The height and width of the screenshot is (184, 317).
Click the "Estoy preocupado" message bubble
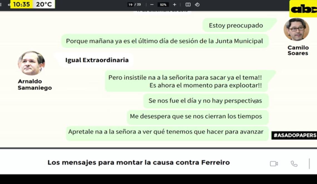click(x=236, y=26)
